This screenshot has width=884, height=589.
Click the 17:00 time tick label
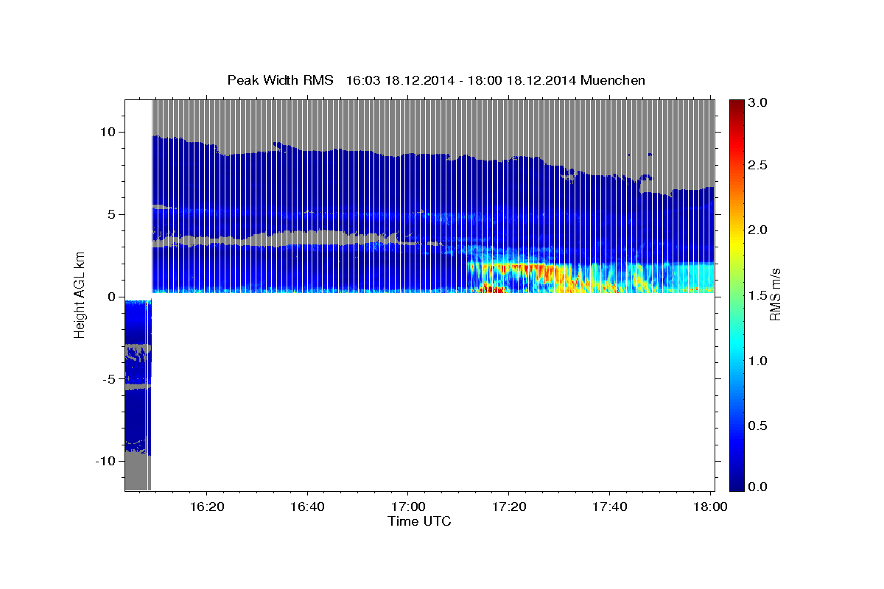407,507
